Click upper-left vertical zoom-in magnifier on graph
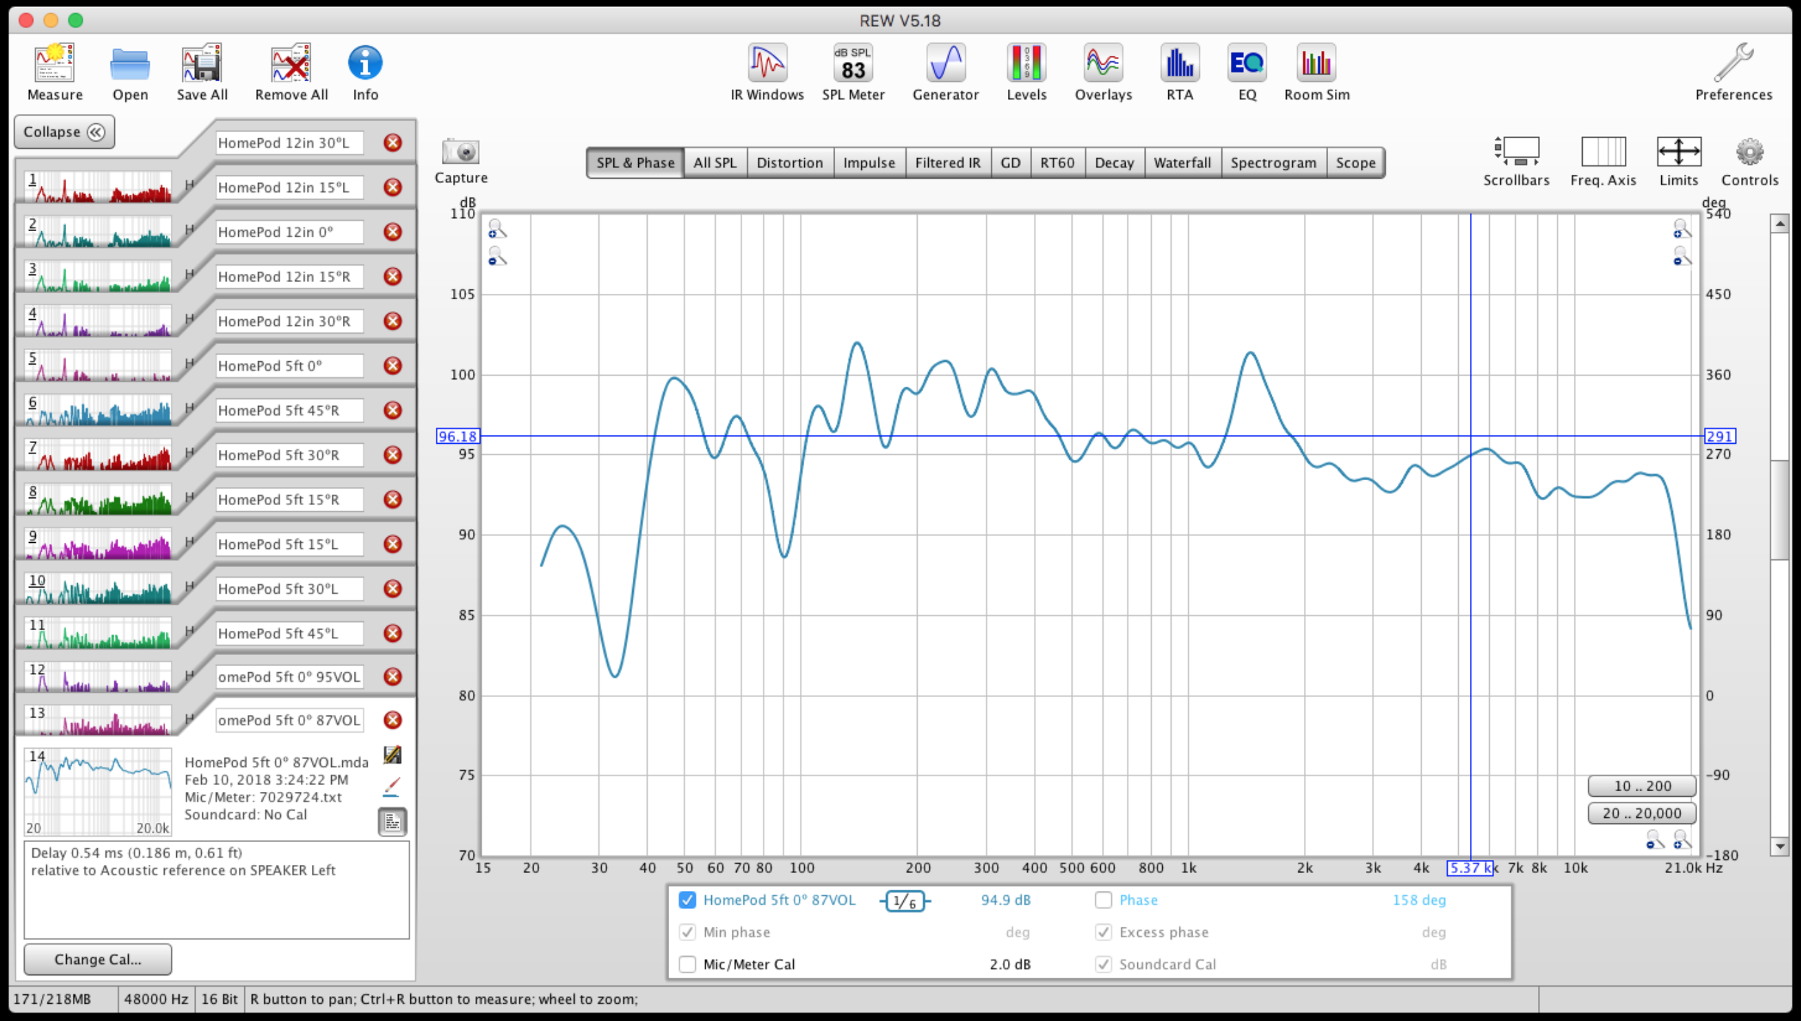The image size is (1801, 1021). tap(497, 229)
